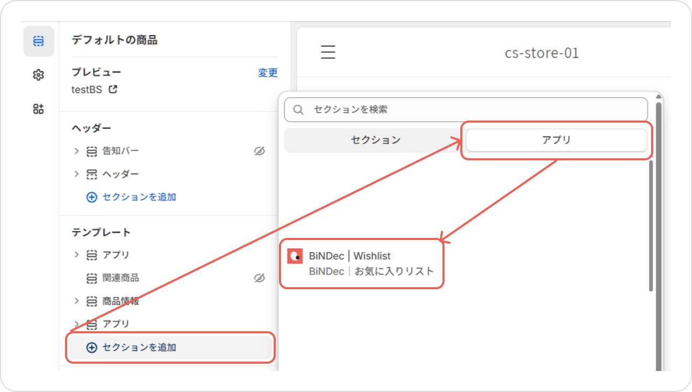Switch to the セクション tab
692x392 pixels.
click(x=375, y=140)
